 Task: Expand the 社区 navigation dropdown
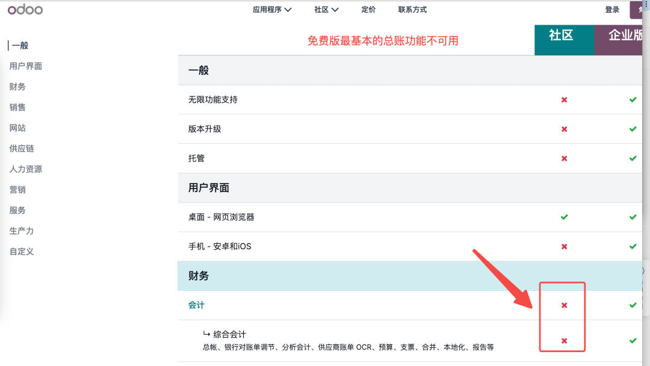coord(326,10)
